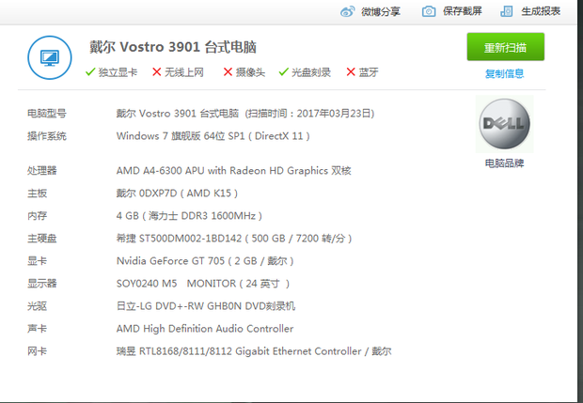Viewport: 583px width, 403px height.
Task: Click the scan date 2017年03月23日 text
Action: [335, 114]
